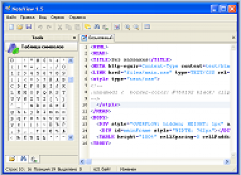
Task: Open the Вид menu
Action: (x=43, y=18)
